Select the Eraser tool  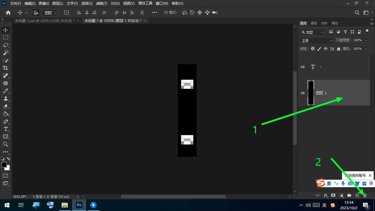[x=6, y=106]
